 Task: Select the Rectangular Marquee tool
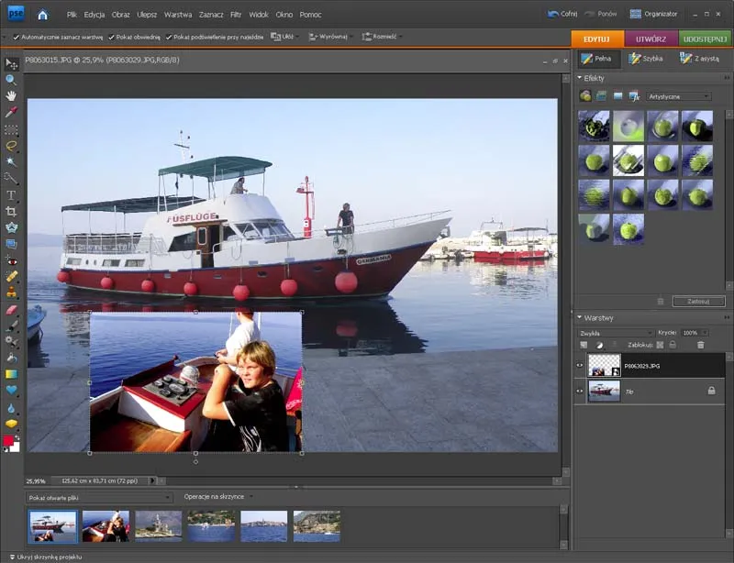click(11, 129)
